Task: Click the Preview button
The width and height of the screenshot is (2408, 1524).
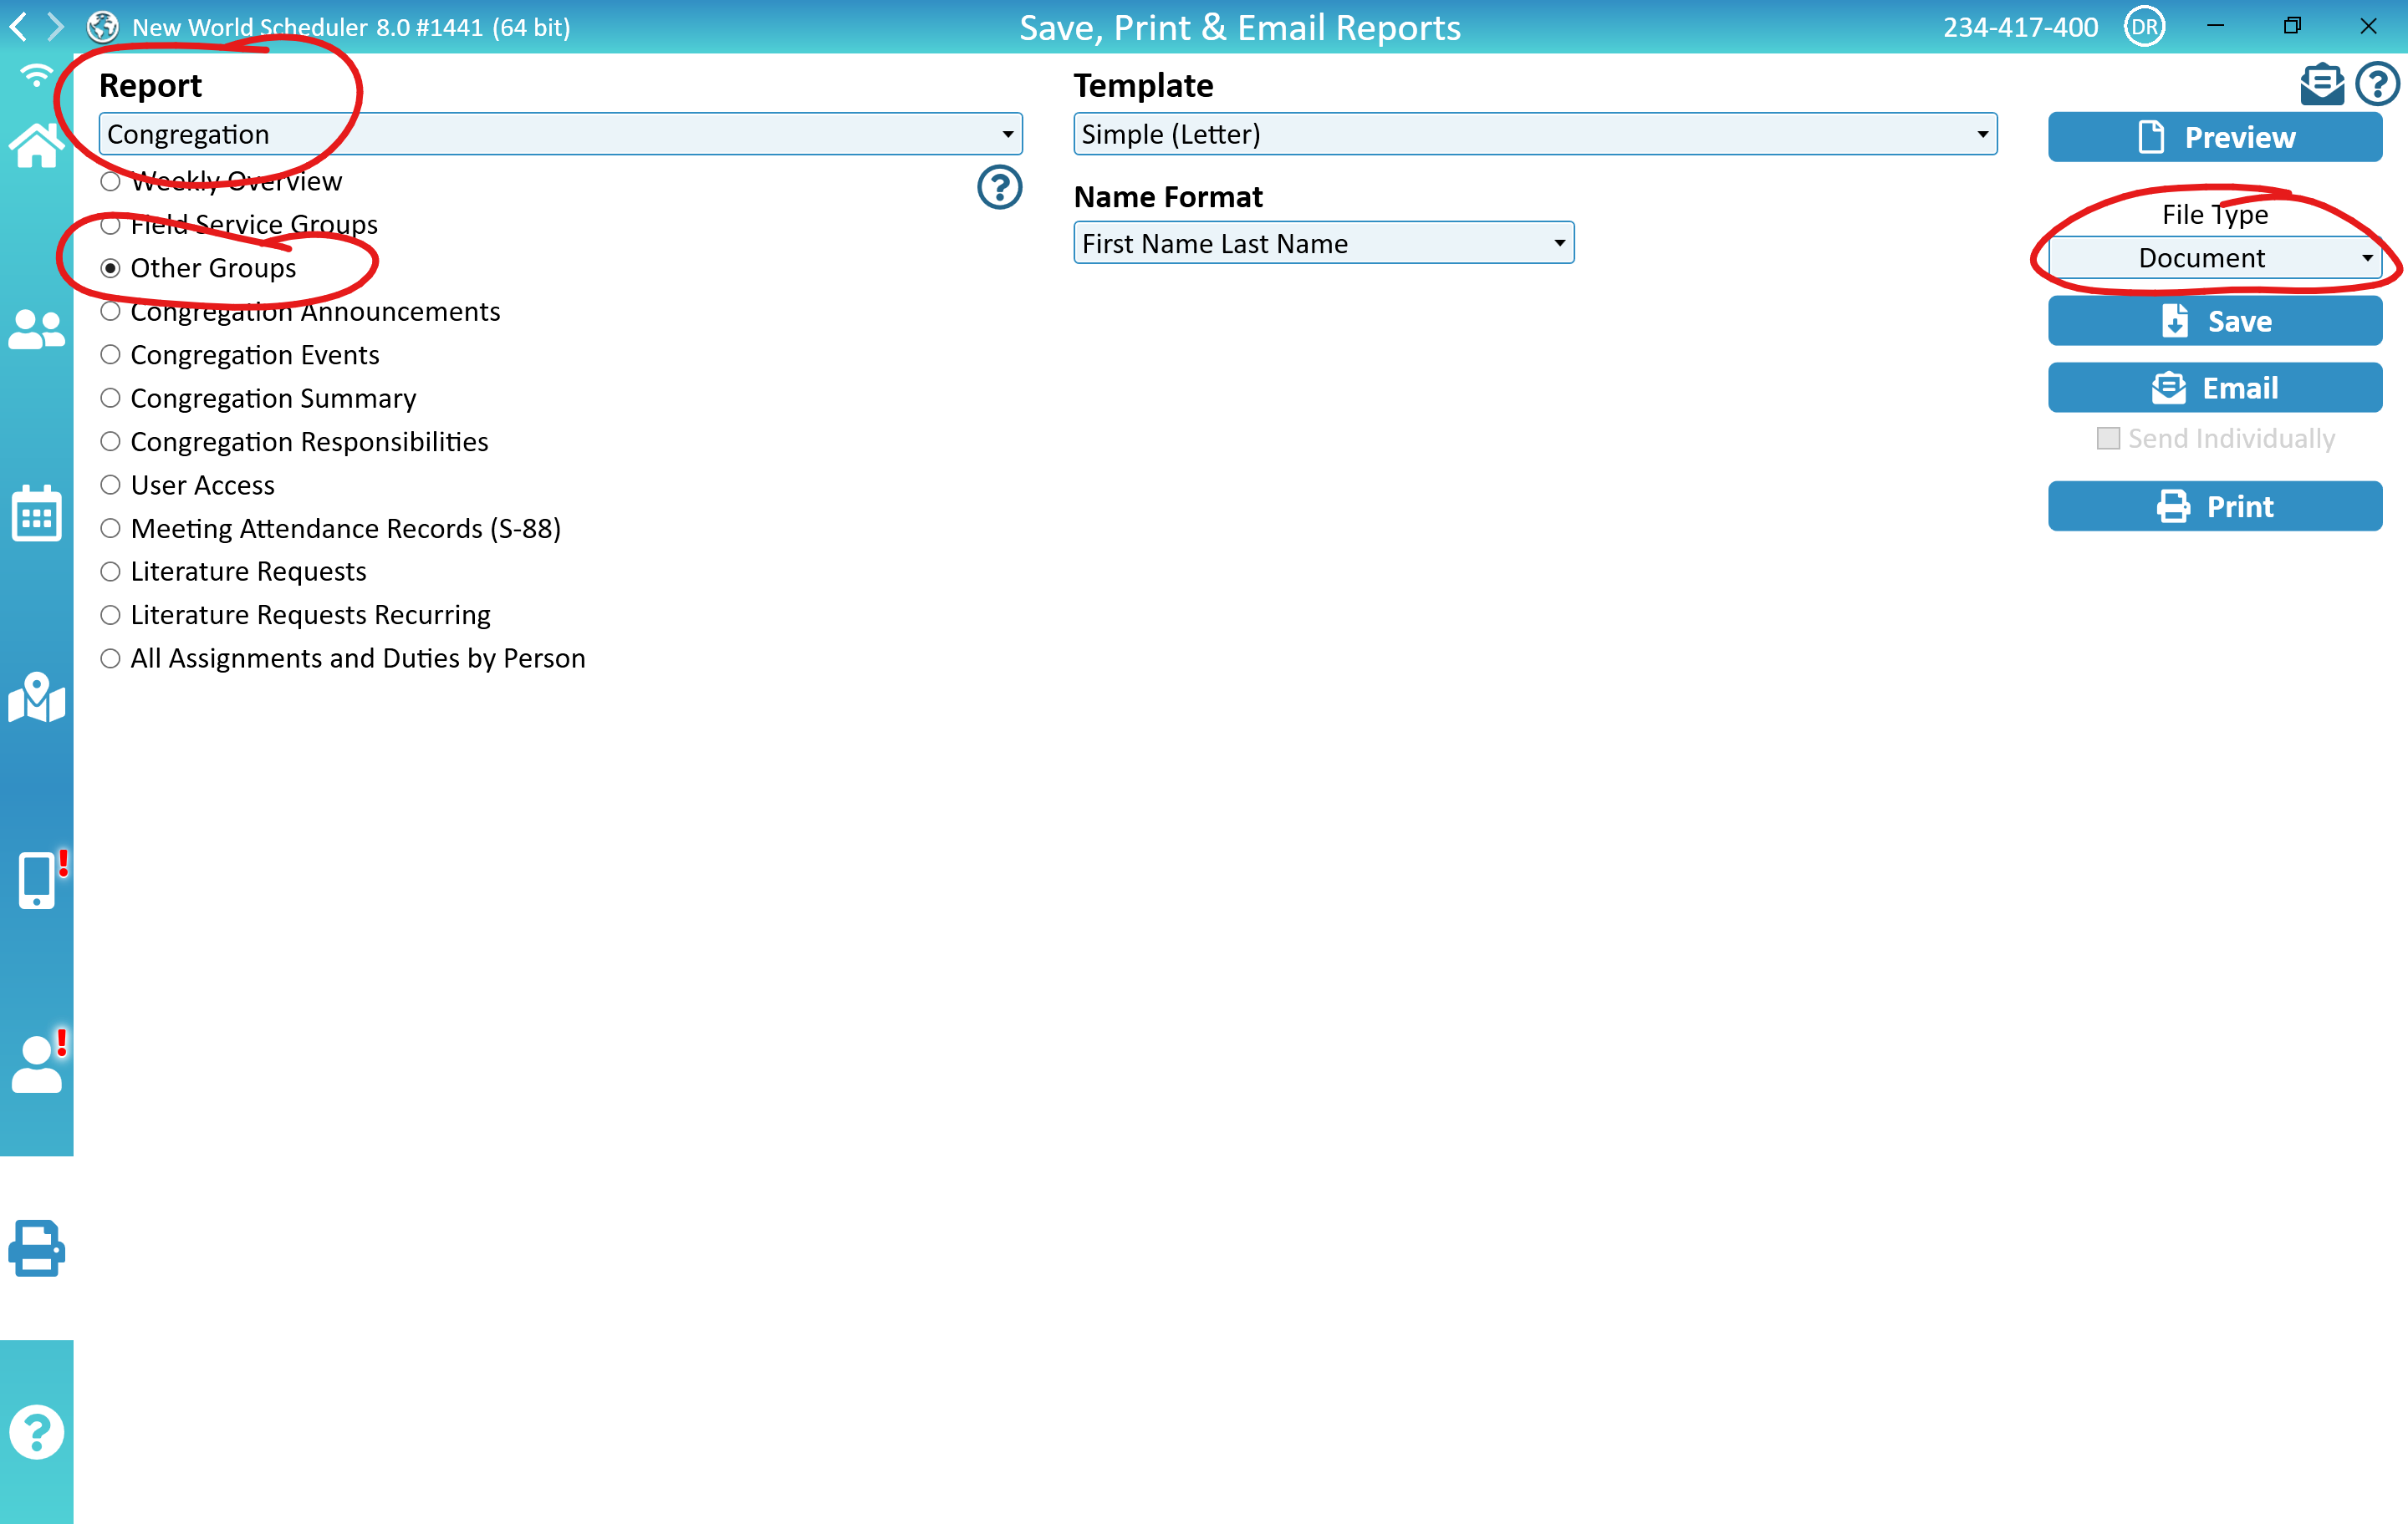Action: pos(2214,137)
